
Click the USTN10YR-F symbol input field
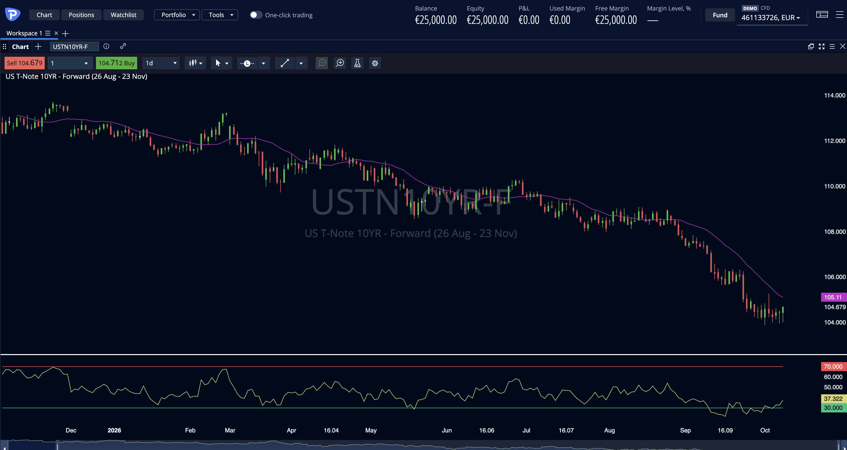tap(74, 47)
